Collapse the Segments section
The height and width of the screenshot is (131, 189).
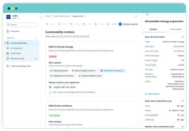click(x=36, y=38)
